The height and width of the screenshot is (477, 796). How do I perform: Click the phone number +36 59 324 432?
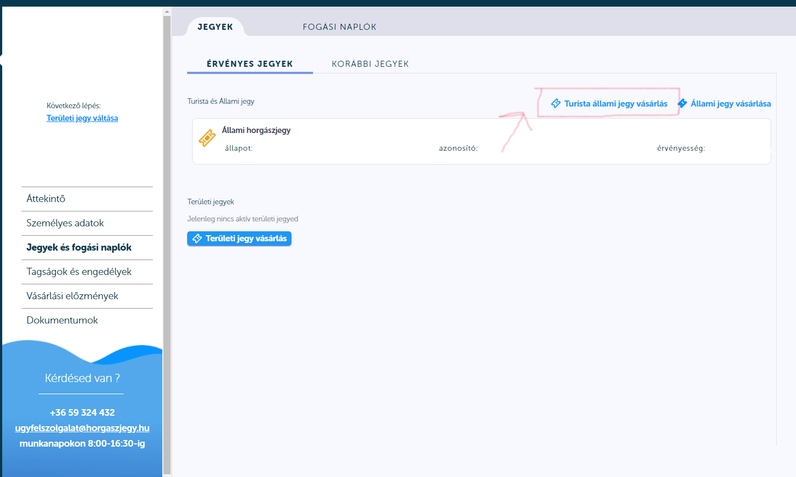pos(82,412)
